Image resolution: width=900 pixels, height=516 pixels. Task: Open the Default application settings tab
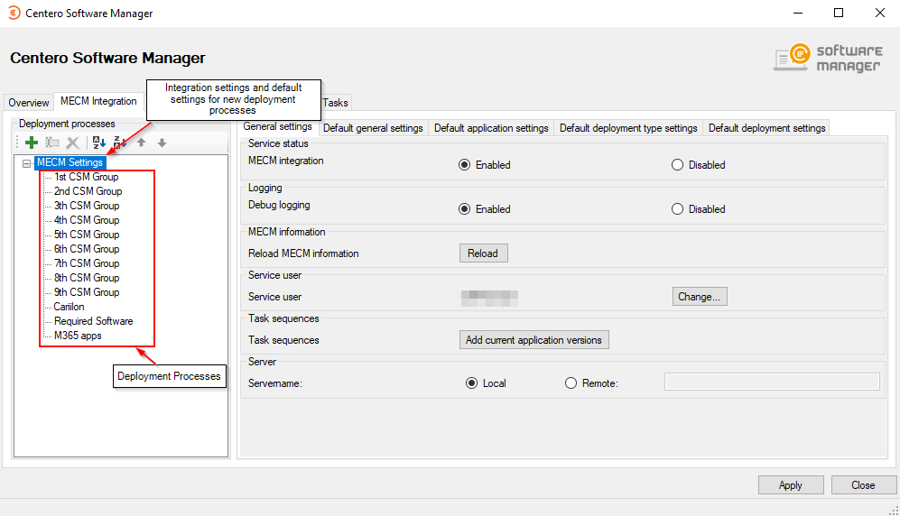pyautogui.click(x=491, y=128)
